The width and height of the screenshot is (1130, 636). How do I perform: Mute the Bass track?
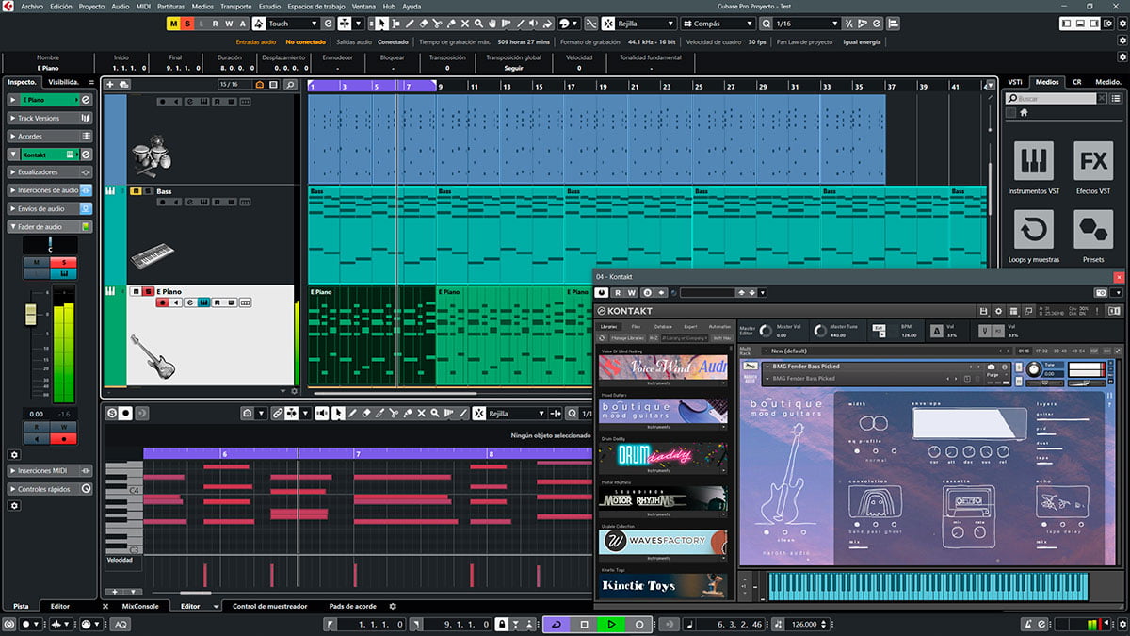(136, 190)
